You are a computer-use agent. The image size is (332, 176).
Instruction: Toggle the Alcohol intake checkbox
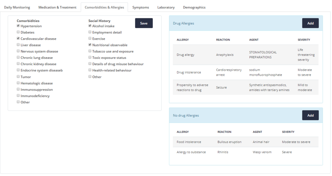pos(90,26)
